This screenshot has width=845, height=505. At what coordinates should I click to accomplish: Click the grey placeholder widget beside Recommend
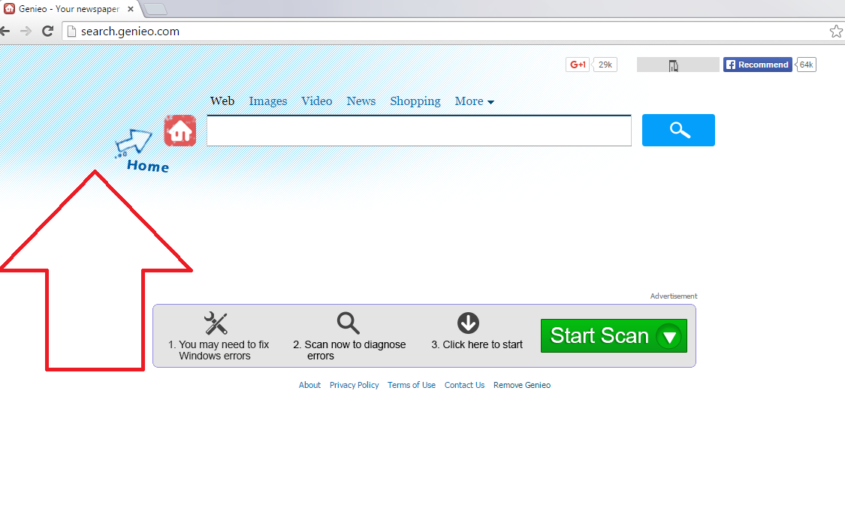(x=678, y=65)
